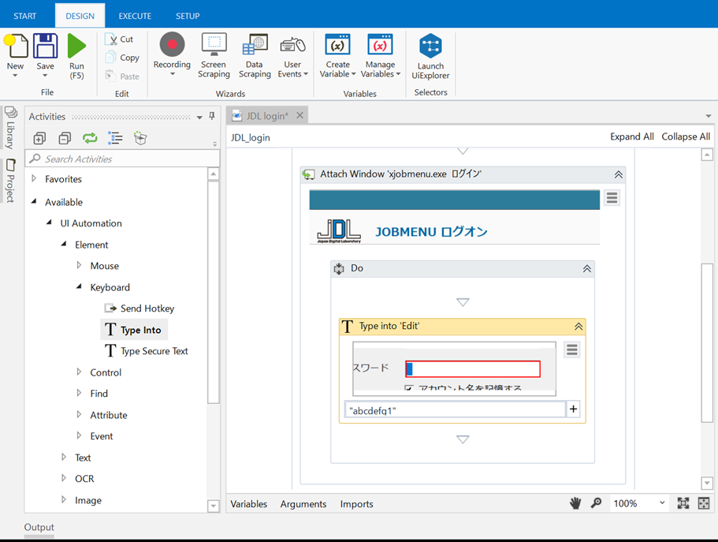
Task: Open the Variables panel
Action: (248, 504)
